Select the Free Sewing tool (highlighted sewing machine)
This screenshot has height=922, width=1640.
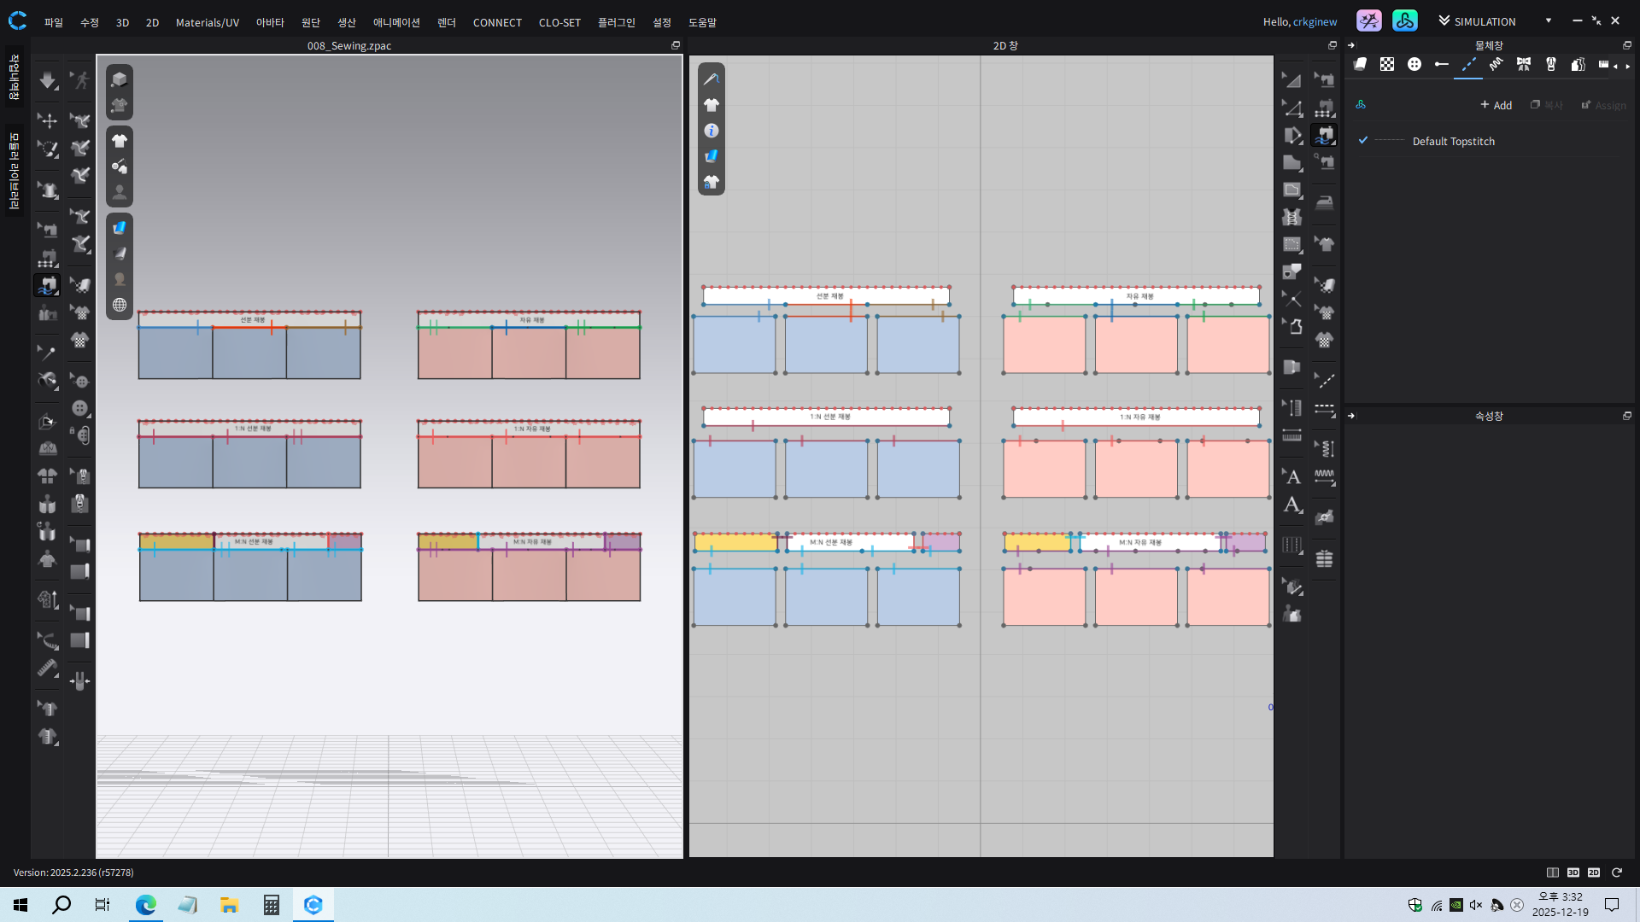click(x=47, y=285)
